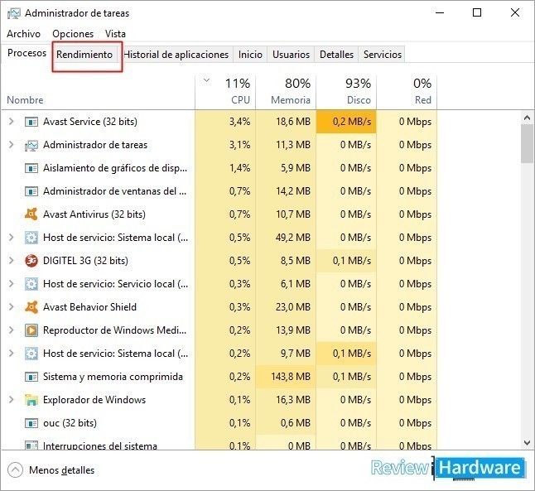
Task: Click the Avast Antivirus orange icon
Action: [31, 214]
